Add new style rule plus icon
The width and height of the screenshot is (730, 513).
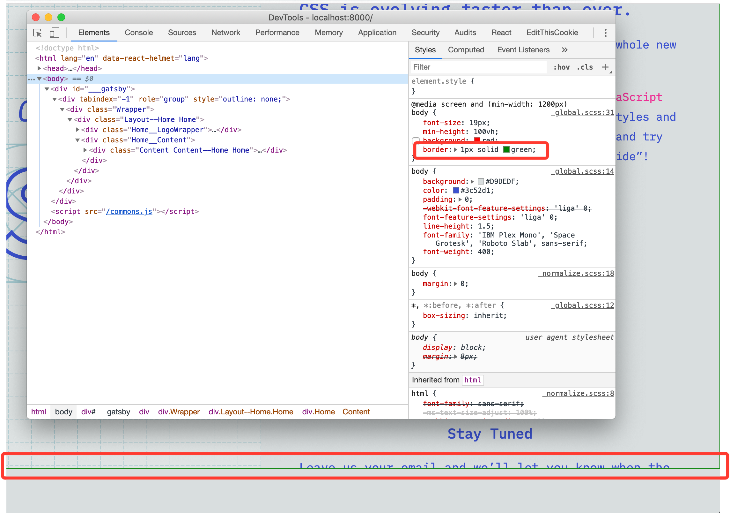(x=605, y=67)
